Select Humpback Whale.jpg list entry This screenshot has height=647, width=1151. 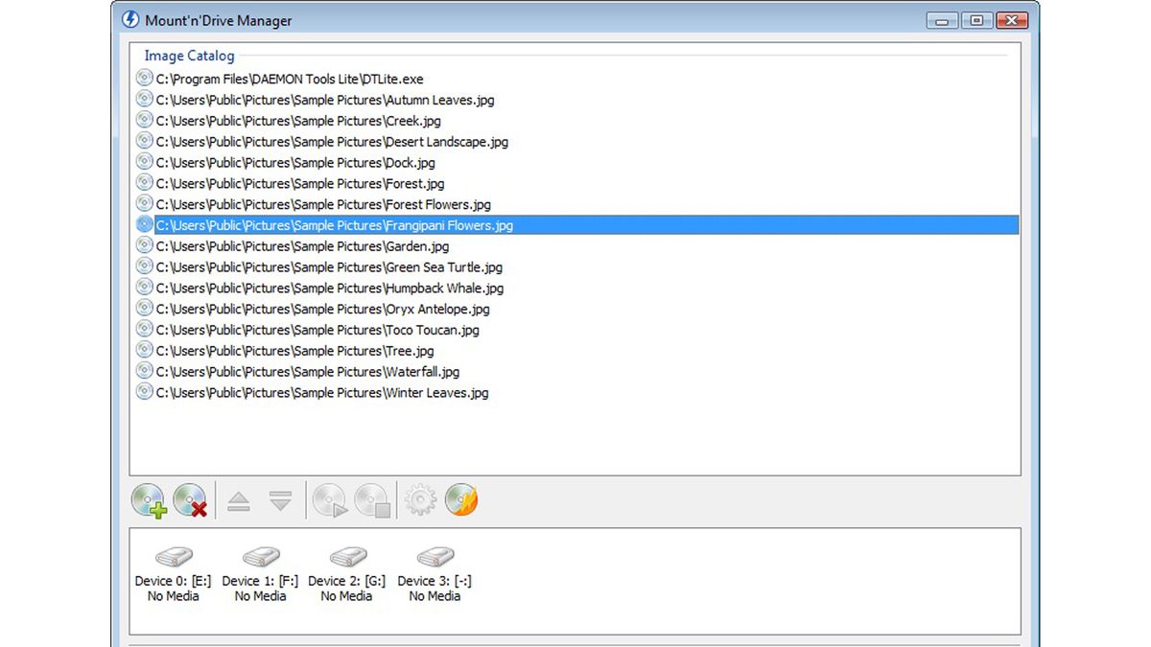point(329,289)
